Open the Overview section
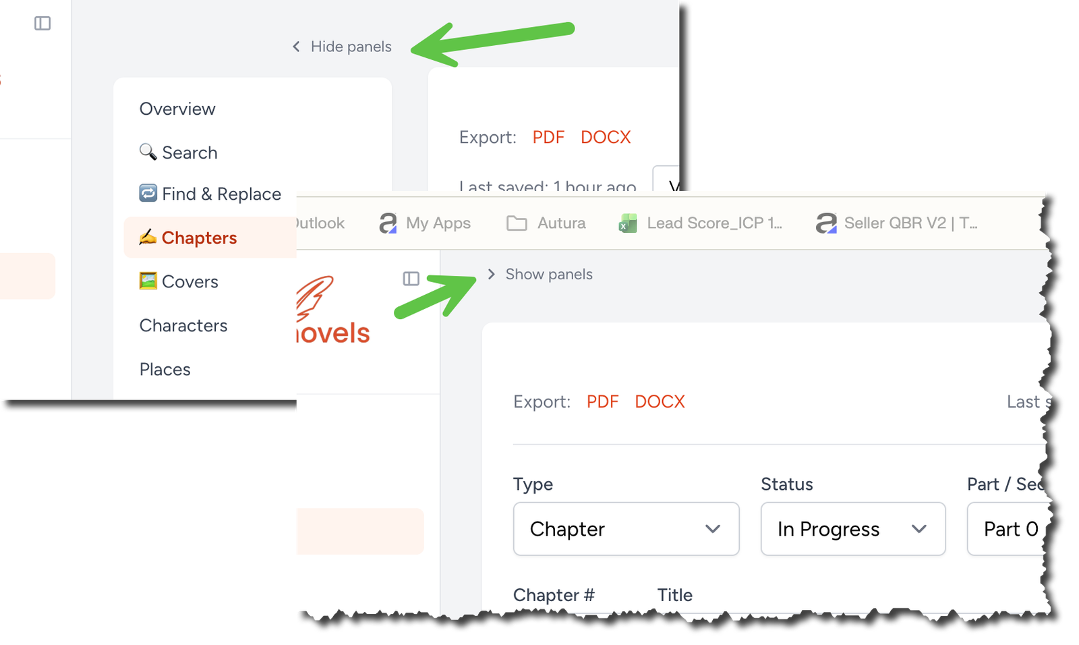This screenshot has width=1079, height=645. pyautogui.click(x=177, y=108)
